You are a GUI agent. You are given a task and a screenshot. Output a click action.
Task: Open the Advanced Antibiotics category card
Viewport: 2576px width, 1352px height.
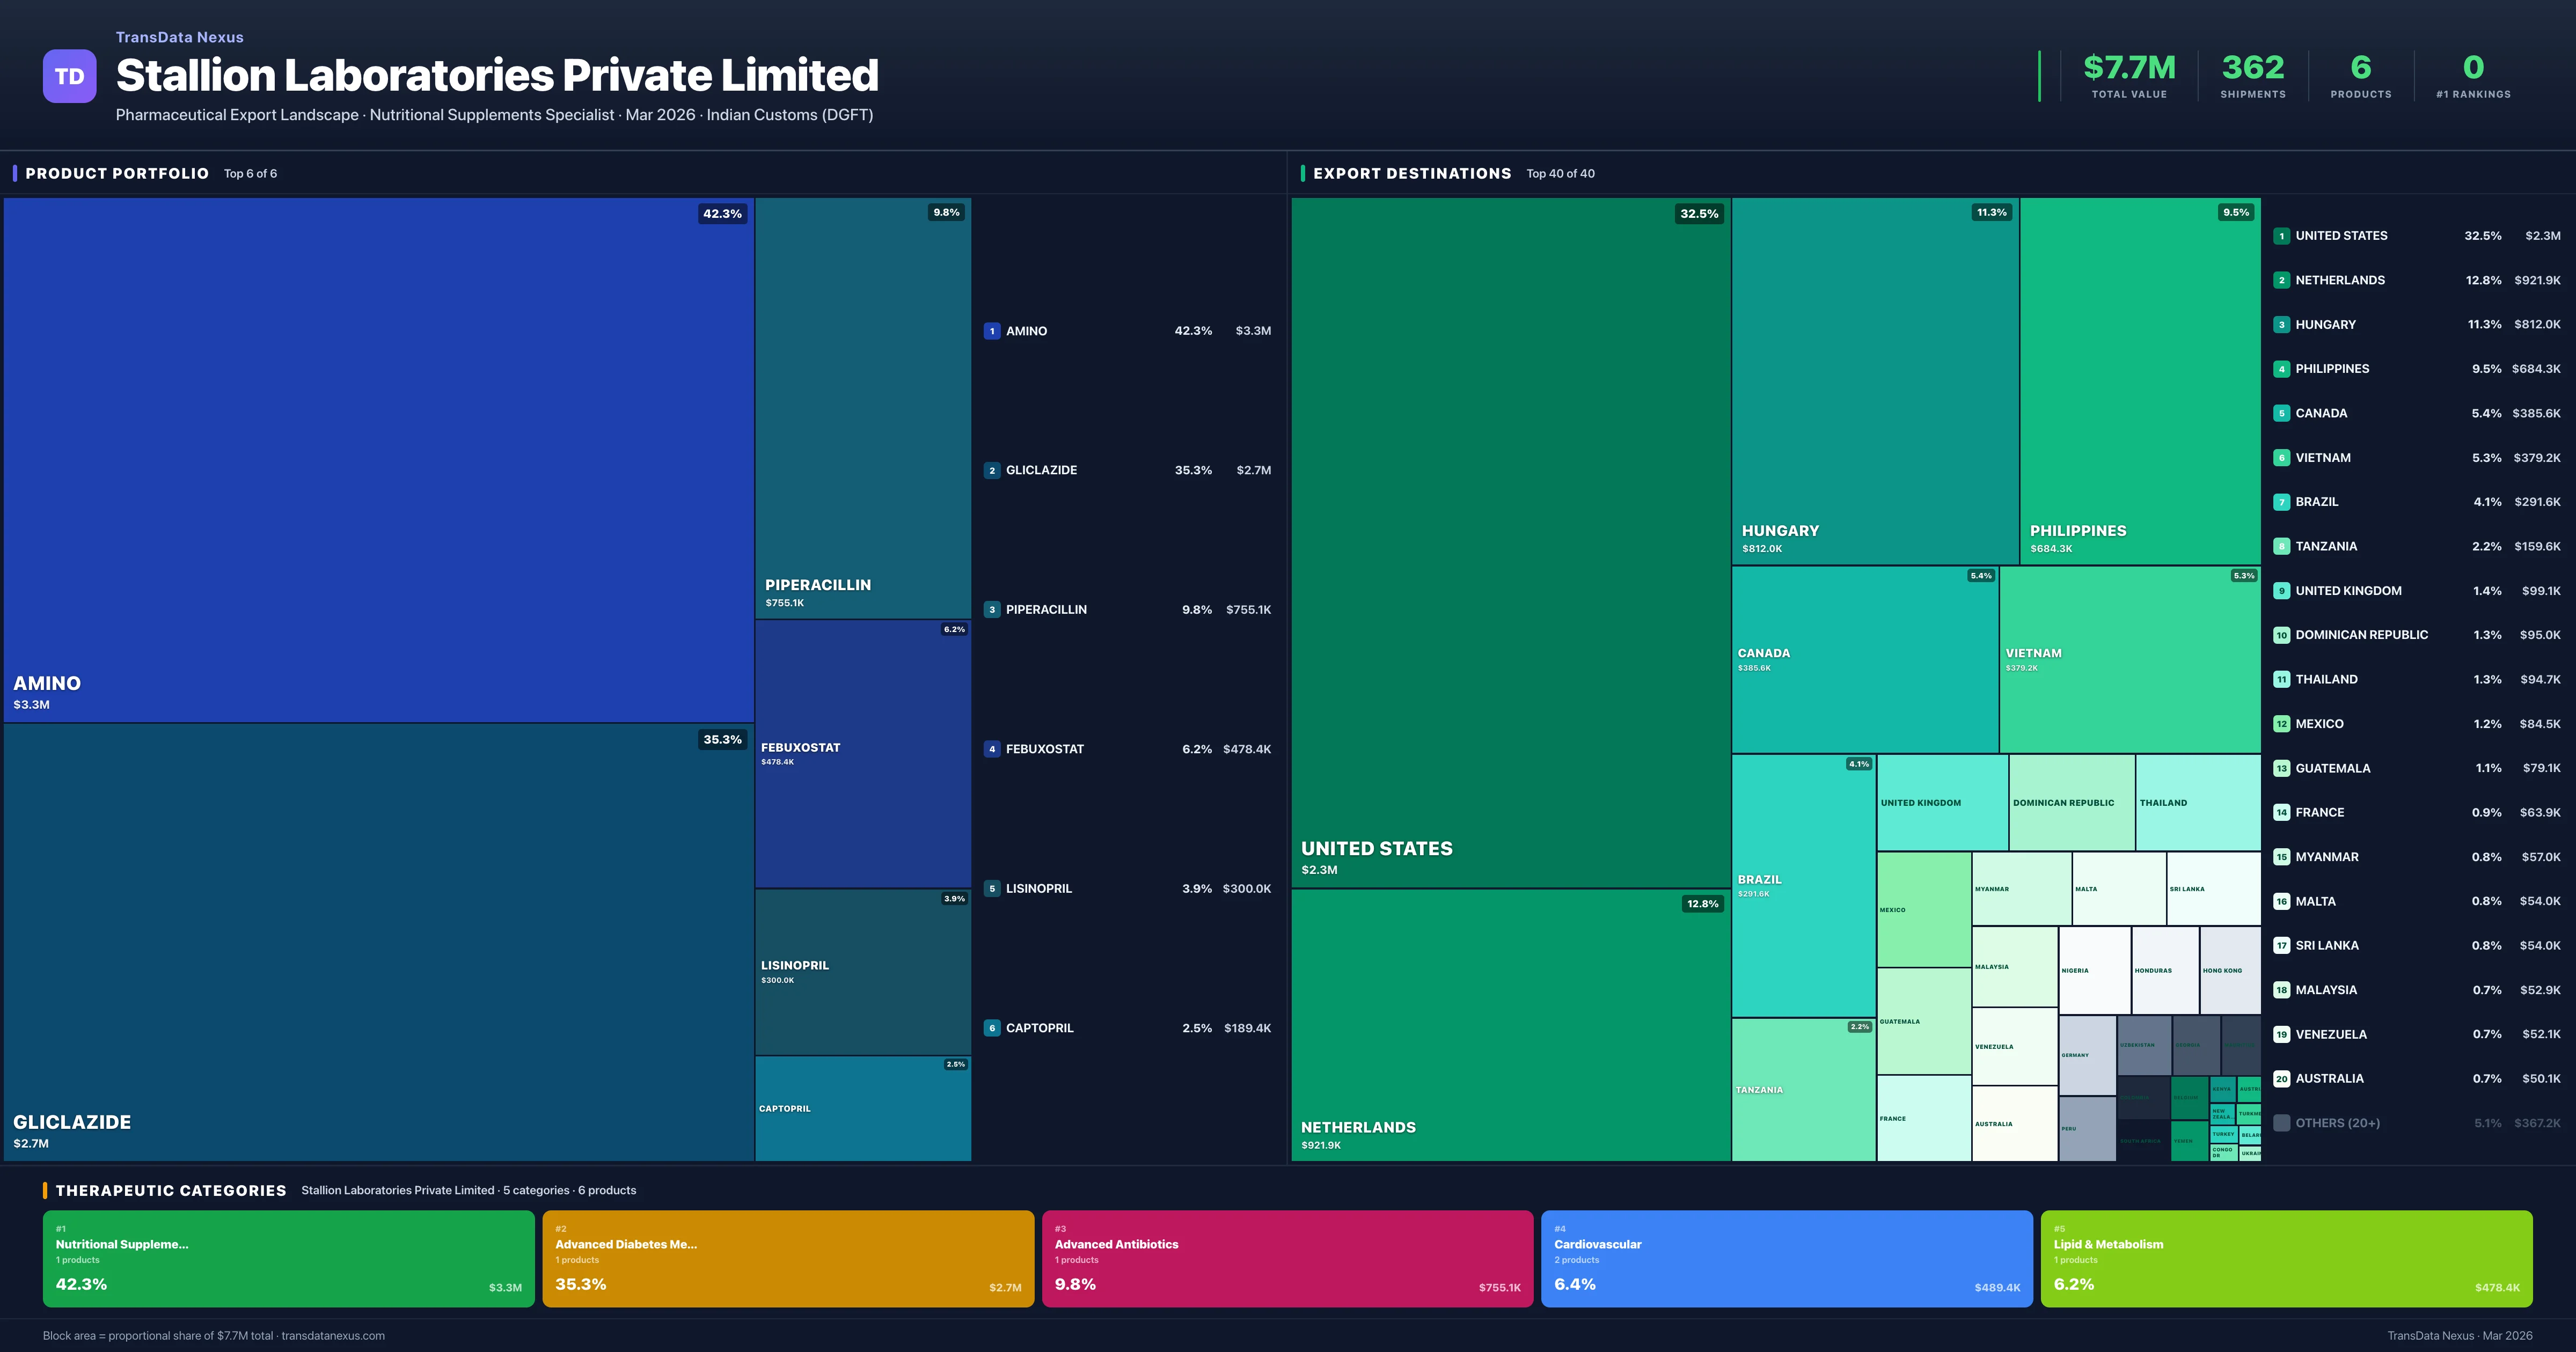click(1287, 1259)
